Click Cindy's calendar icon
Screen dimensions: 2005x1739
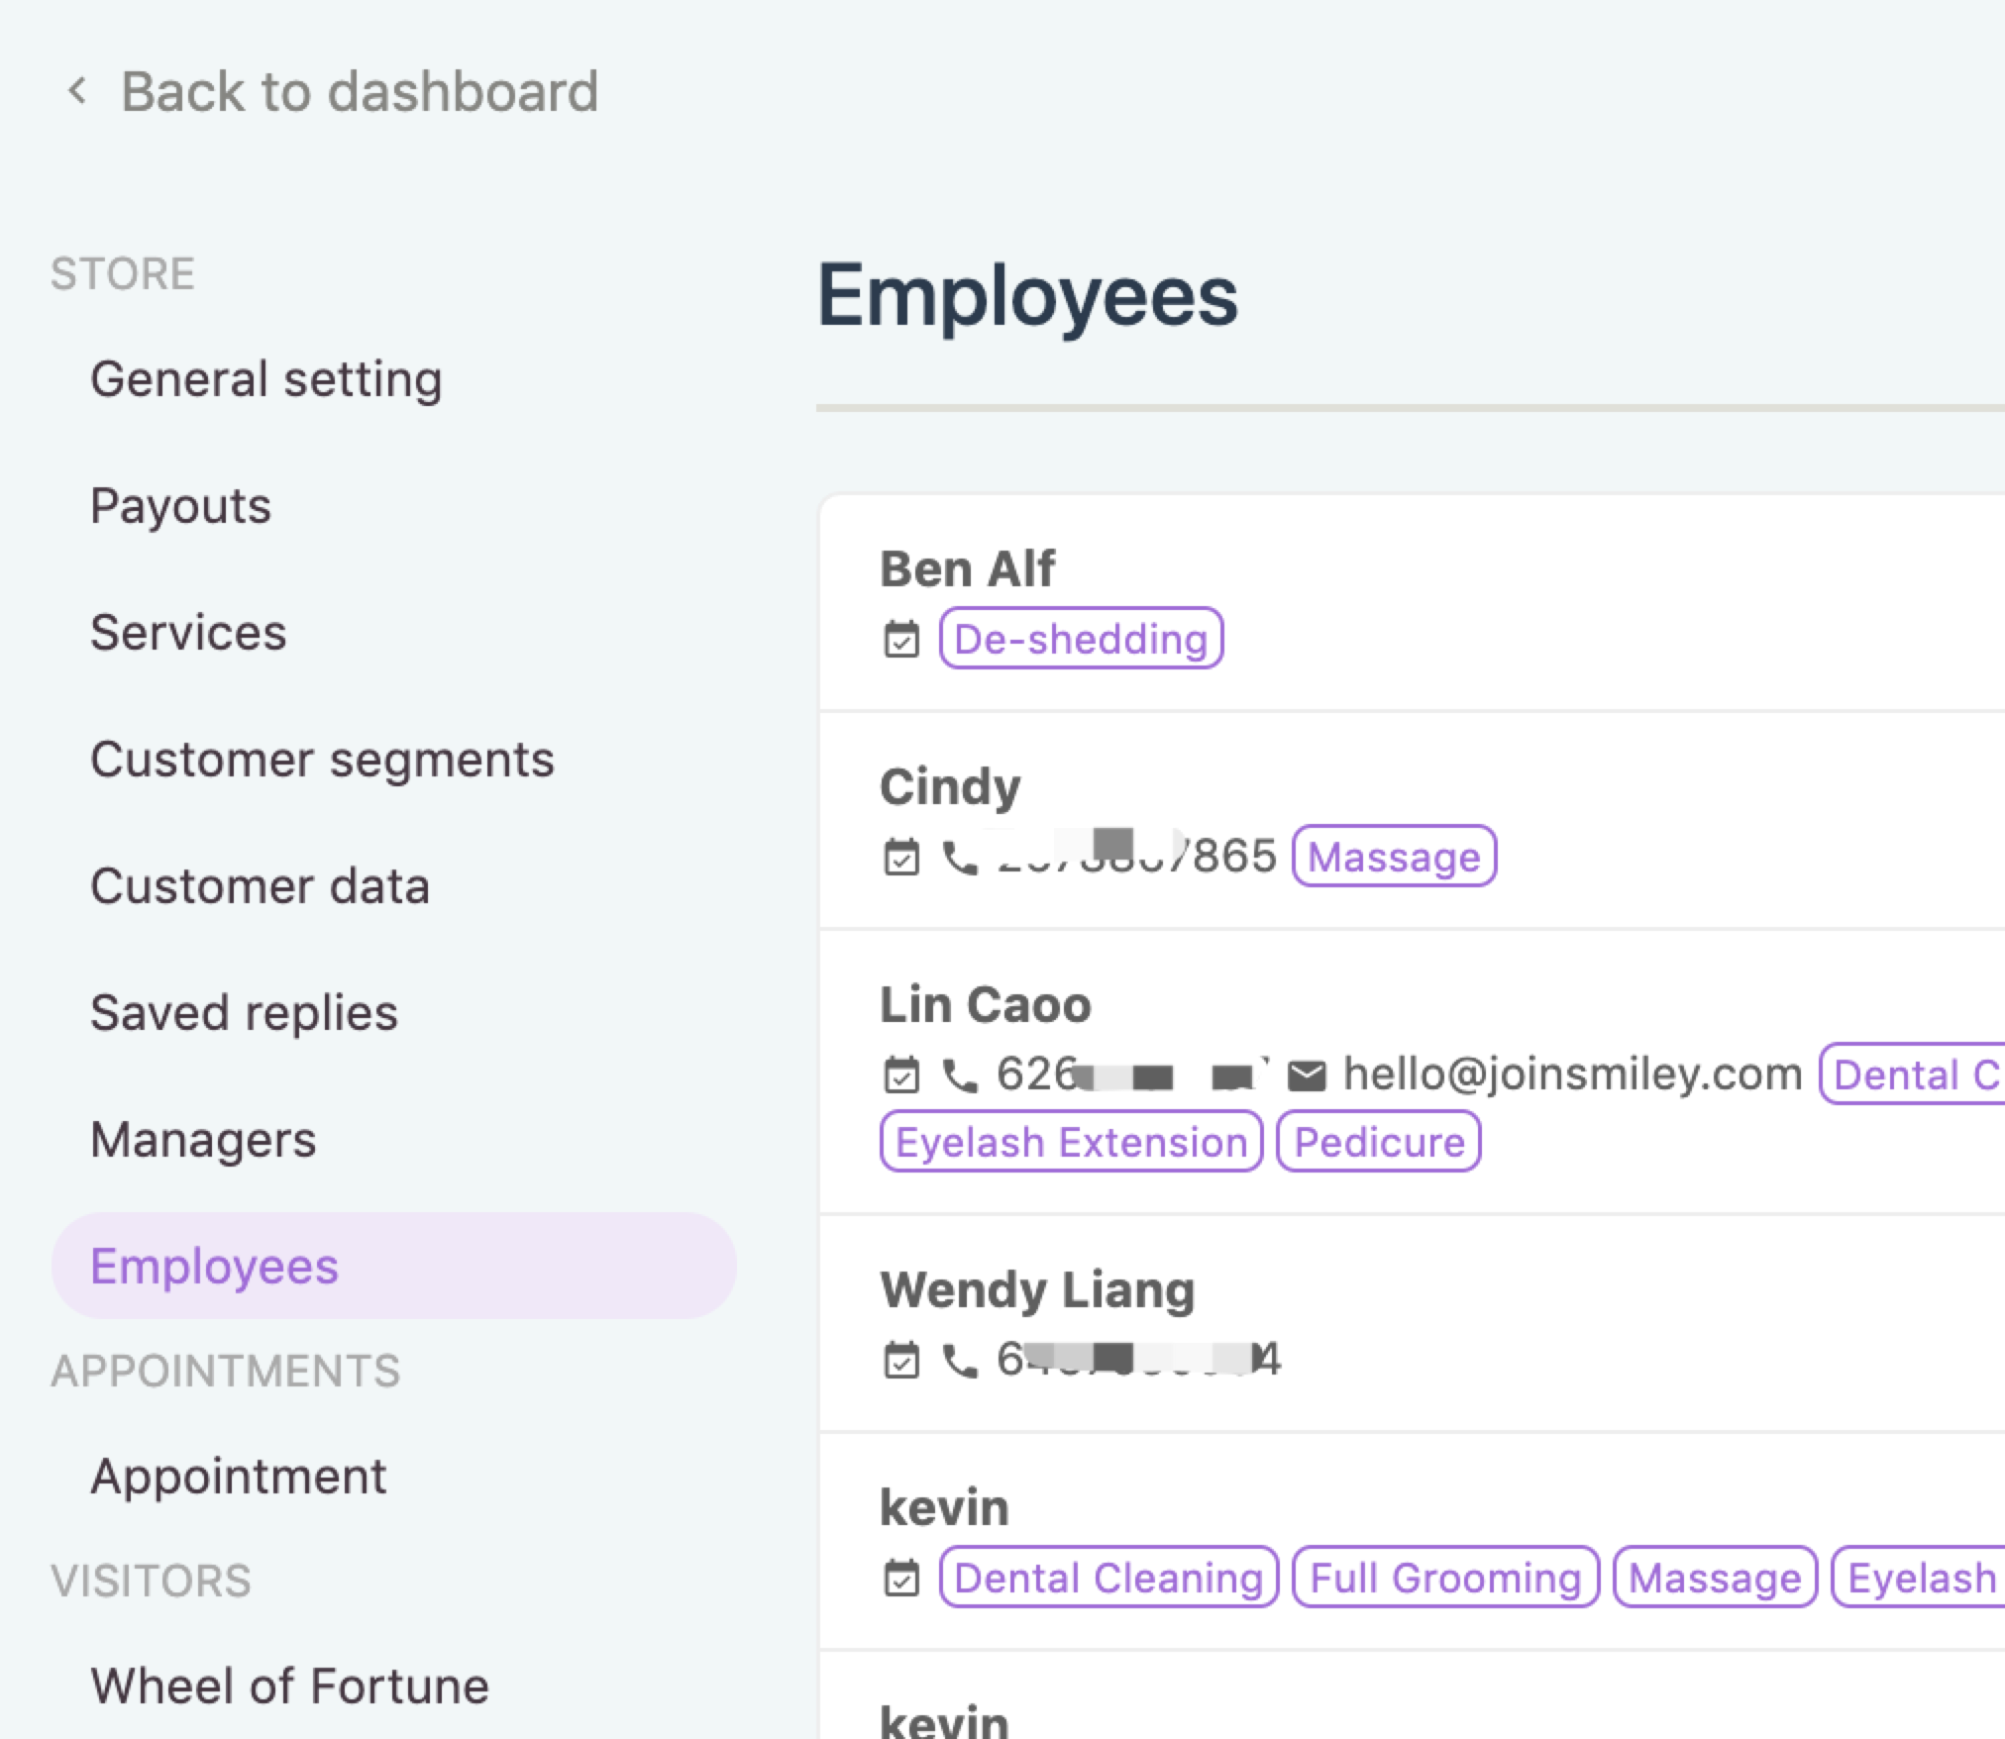[901, 857]
